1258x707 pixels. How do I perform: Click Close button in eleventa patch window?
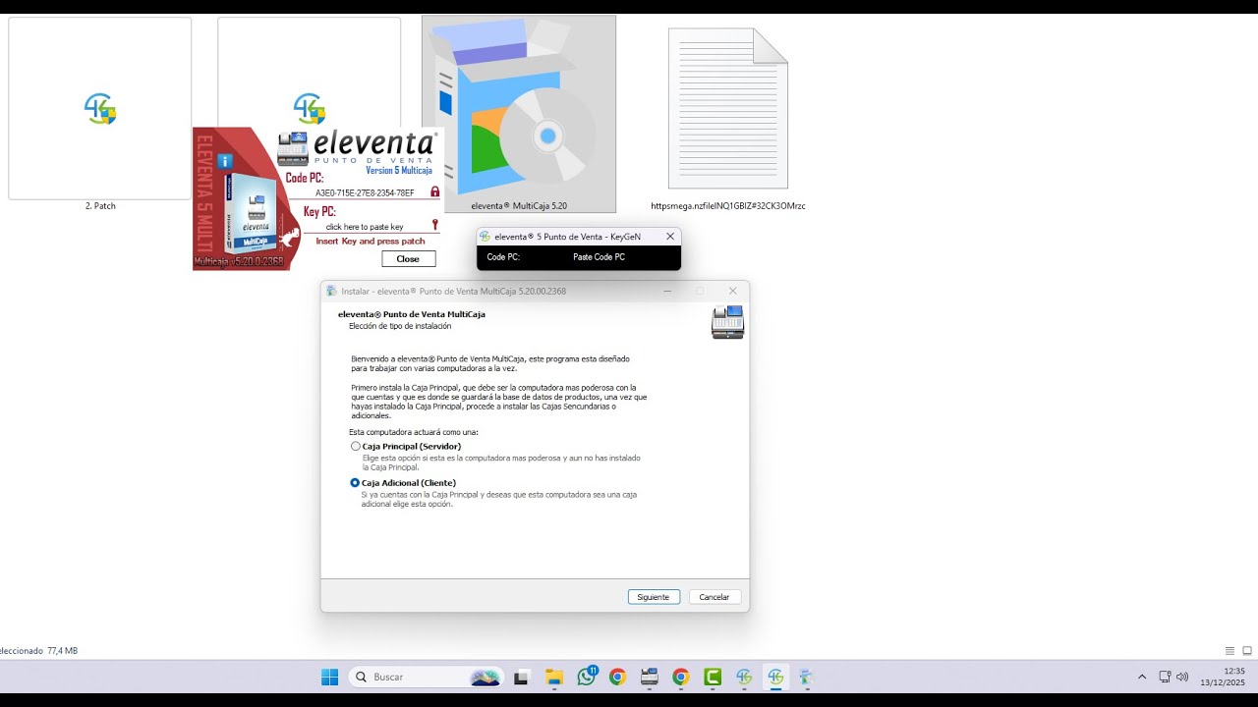click(x=408, y=259)
